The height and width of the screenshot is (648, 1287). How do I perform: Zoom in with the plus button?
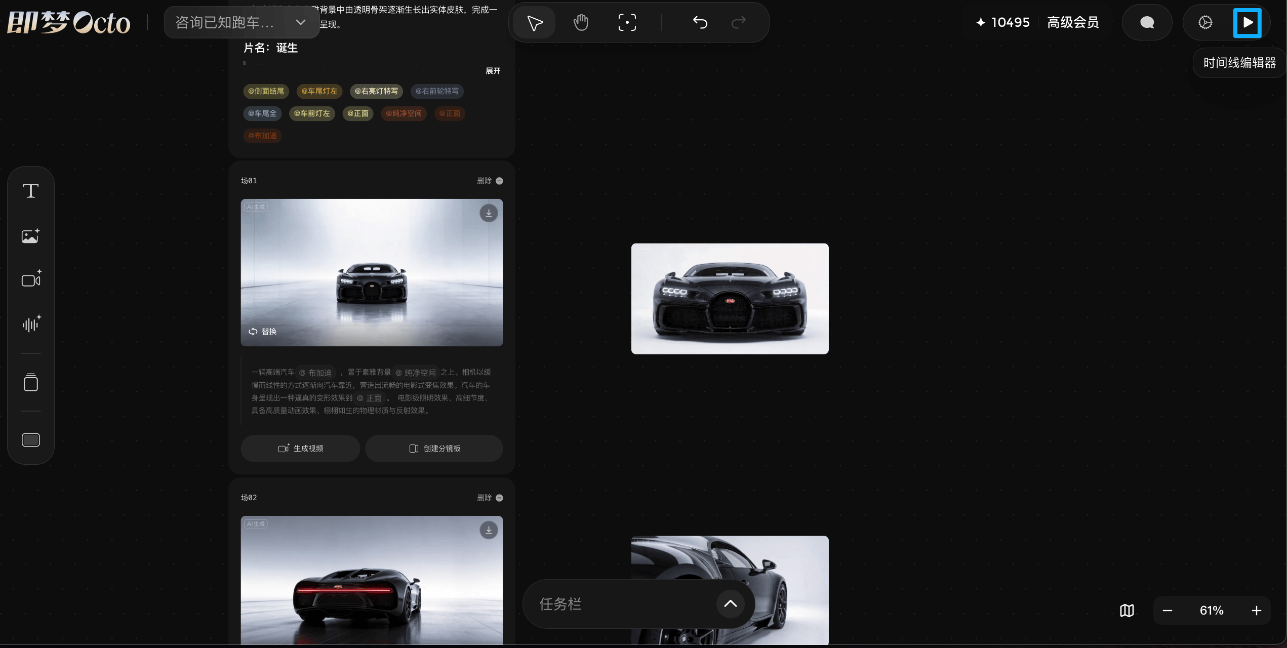[1256, 611]
